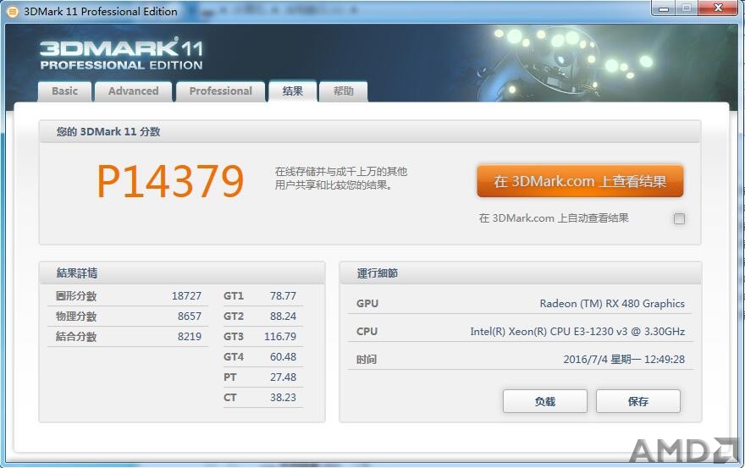Open the 帮助 tab
The width and height of the screenshot is (745, 468).
tap(343, 91)
